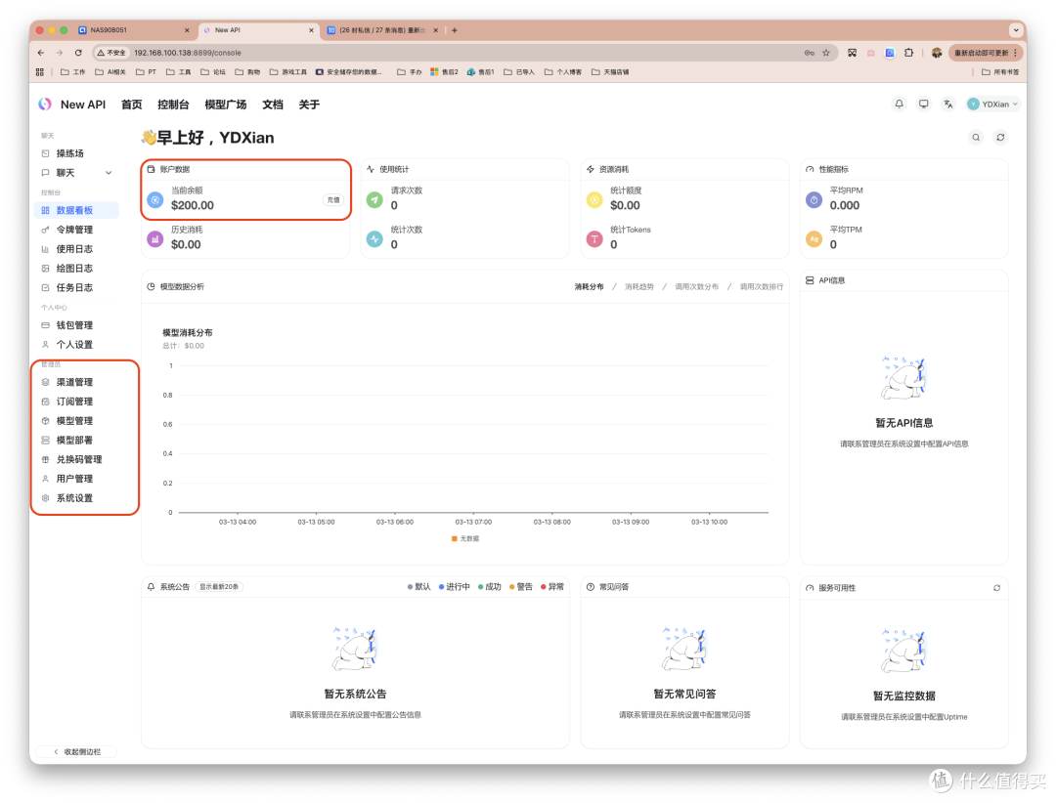Click 重新启动即可更新 browser button
Screen dimensions: 1056x803
pyautogui.click(x=986, y=53)
